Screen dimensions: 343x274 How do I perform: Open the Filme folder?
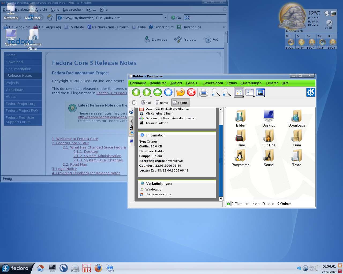(240, 138)
